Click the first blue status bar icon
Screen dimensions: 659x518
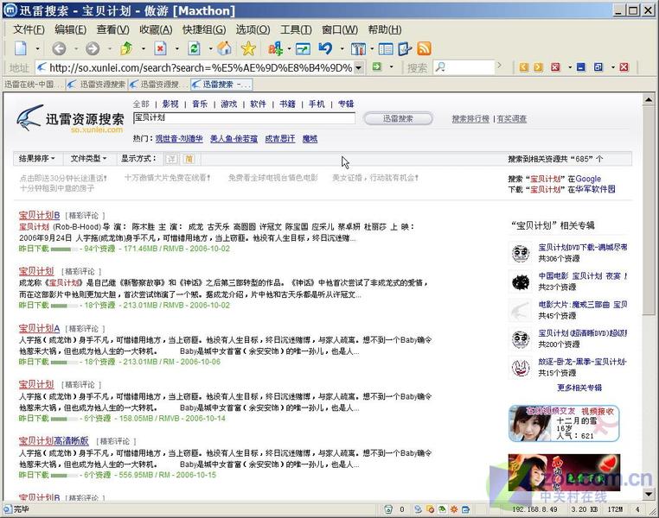(418, 509)
